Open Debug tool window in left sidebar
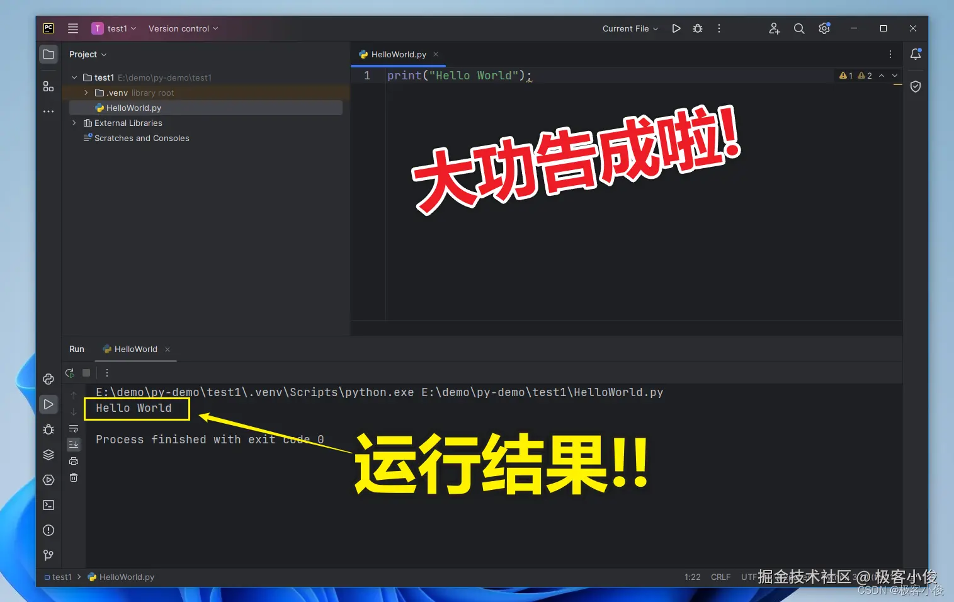Viewport: 954px width, 602px height. coord(48,429)
